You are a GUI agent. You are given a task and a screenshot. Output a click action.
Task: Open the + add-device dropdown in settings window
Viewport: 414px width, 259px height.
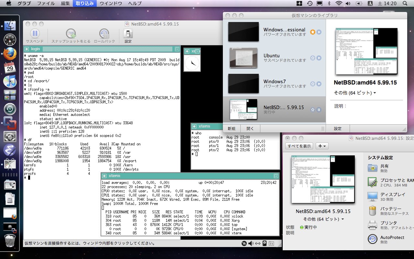coord(322,146)
